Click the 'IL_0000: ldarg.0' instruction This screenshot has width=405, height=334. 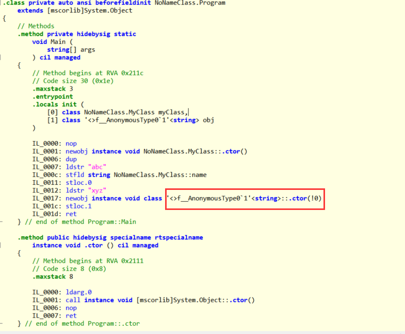pyautogui.click(x=62, y=292)
